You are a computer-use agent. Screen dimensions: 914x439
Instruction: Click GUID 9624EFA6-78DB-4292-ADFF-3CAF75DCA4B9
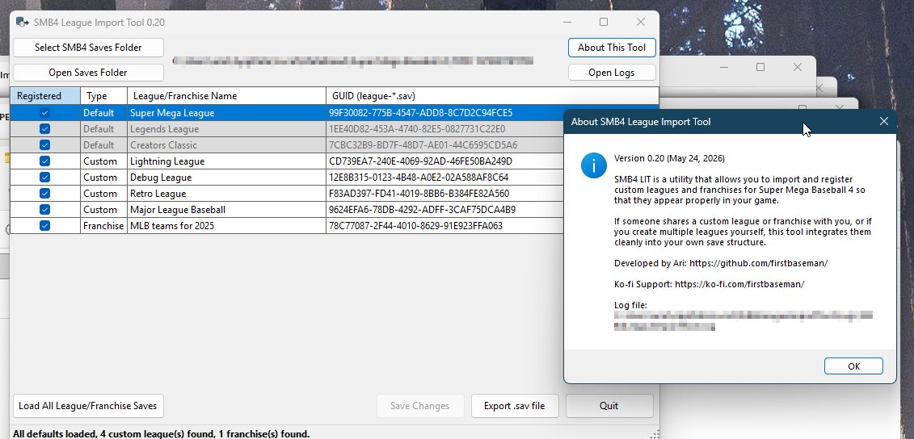[x=422, y=210]
